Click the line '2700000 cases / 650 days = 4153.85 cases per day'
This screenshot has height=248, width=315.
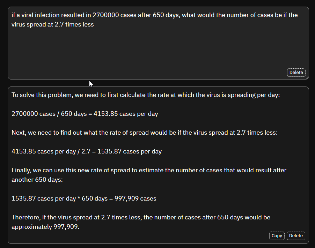[x=85, y=114]
